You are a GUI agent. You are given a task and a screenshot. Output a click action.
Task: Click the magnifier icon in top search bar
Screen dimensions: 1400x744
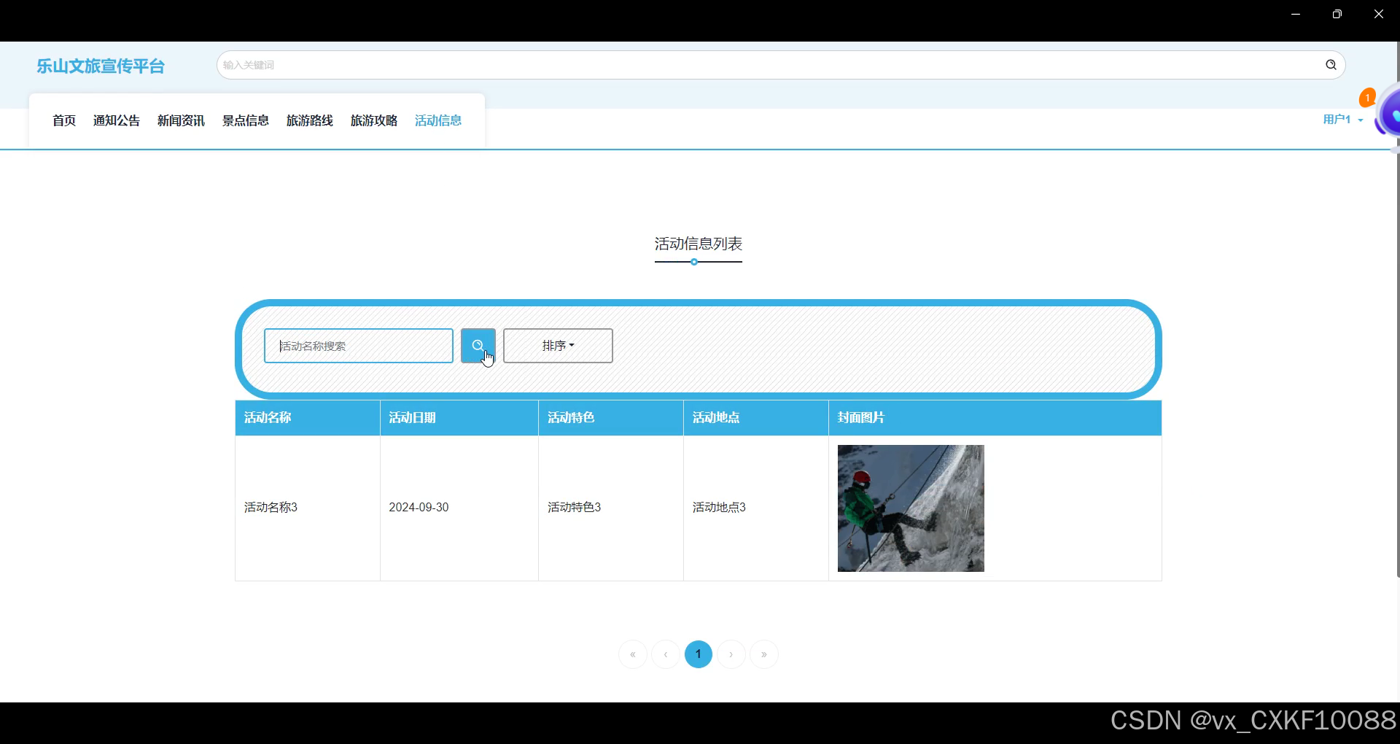pyautogui.click(x=1331, y=65)
